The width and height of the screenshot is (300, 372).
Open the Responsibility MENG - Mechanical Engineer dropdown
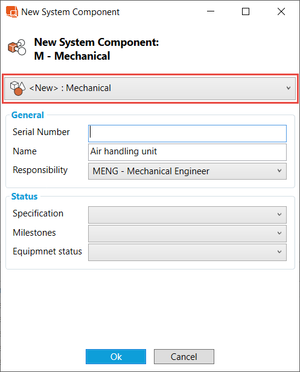(x=187, y=171)
